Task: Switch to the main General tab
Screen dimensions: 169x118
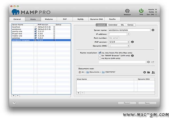Action: point(17,19)
